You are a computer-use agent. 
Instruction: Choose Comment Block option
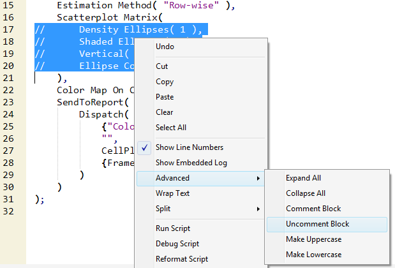313,209
